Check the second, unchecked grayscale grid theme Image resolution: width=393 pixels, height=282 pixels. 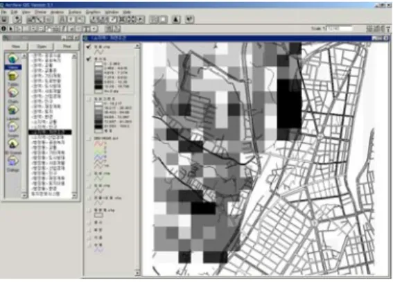tap(89, 99)
